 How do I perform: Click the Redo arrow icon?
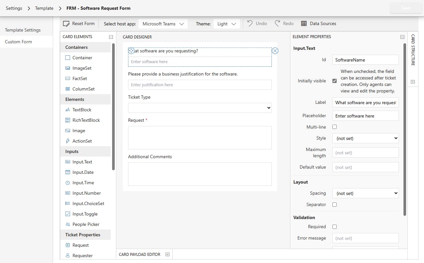pos(277,23)
